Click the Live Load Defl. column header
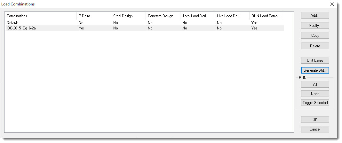 (232, 16)
